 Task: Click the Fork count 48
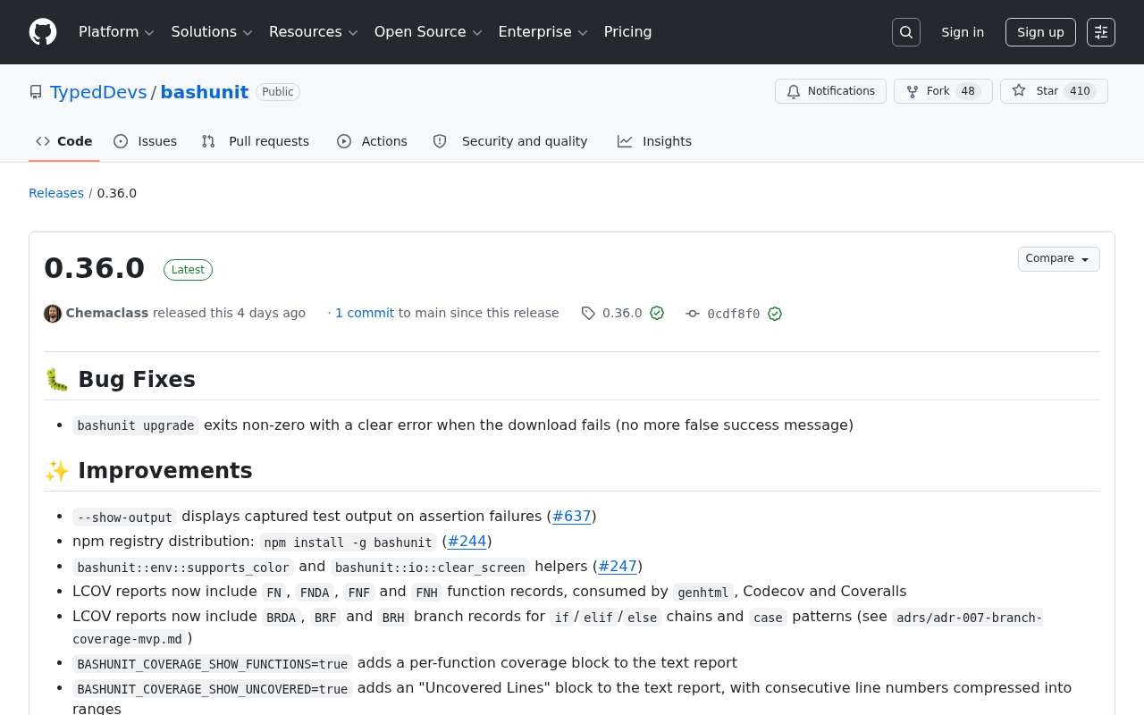pos(968,91)
